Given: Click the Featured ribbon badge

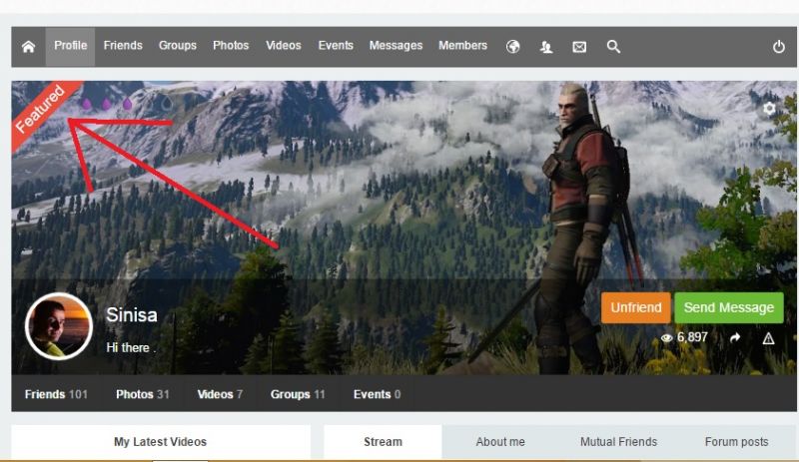Looking at the screenshot, I should (40, 109).
